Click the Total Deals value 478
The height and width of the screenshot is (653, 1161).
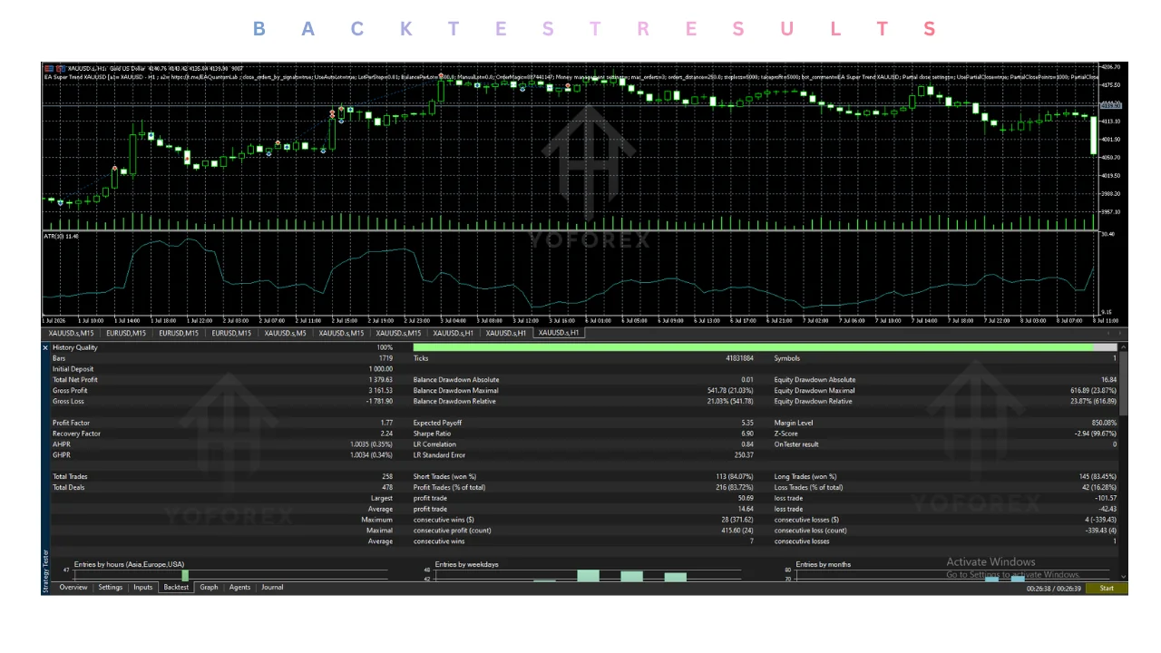[x=387, y=487]
